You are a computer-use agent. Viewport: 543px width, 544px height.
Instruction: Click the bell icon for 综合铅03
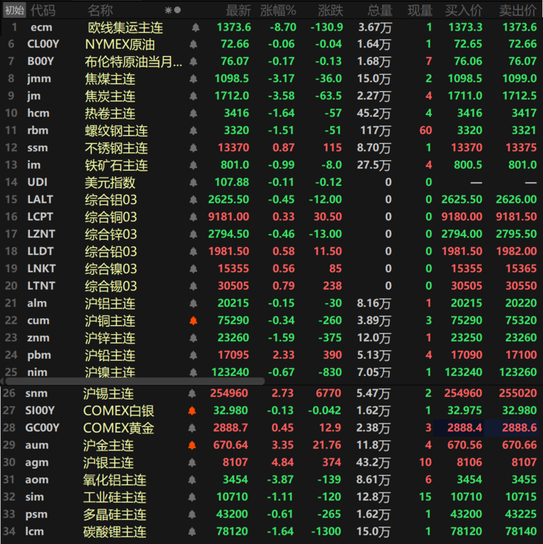point(193,251)
